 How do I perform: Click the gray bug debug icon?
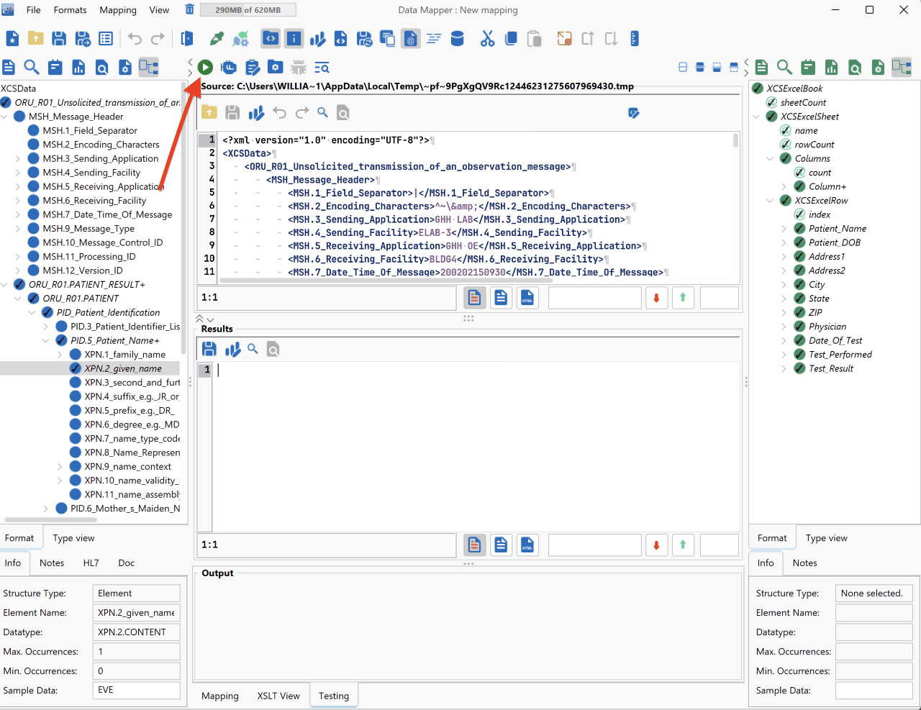299,67
